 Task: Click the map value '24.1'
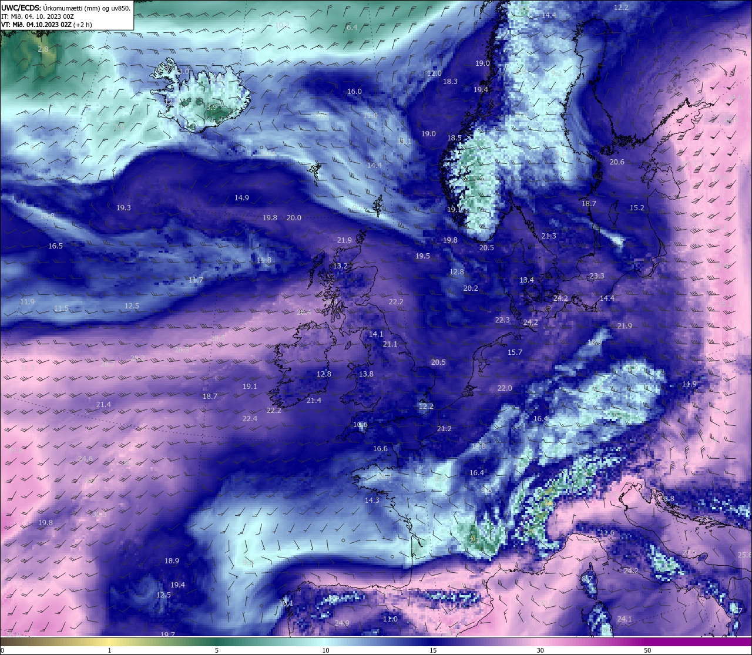(x=625, y=619)
